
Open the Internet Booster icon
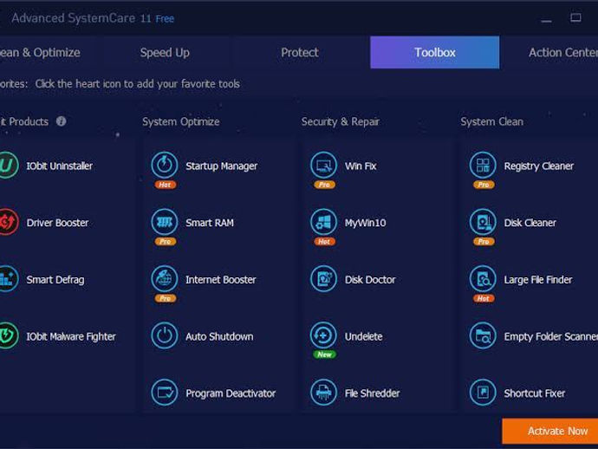click(x=165, y=279)
